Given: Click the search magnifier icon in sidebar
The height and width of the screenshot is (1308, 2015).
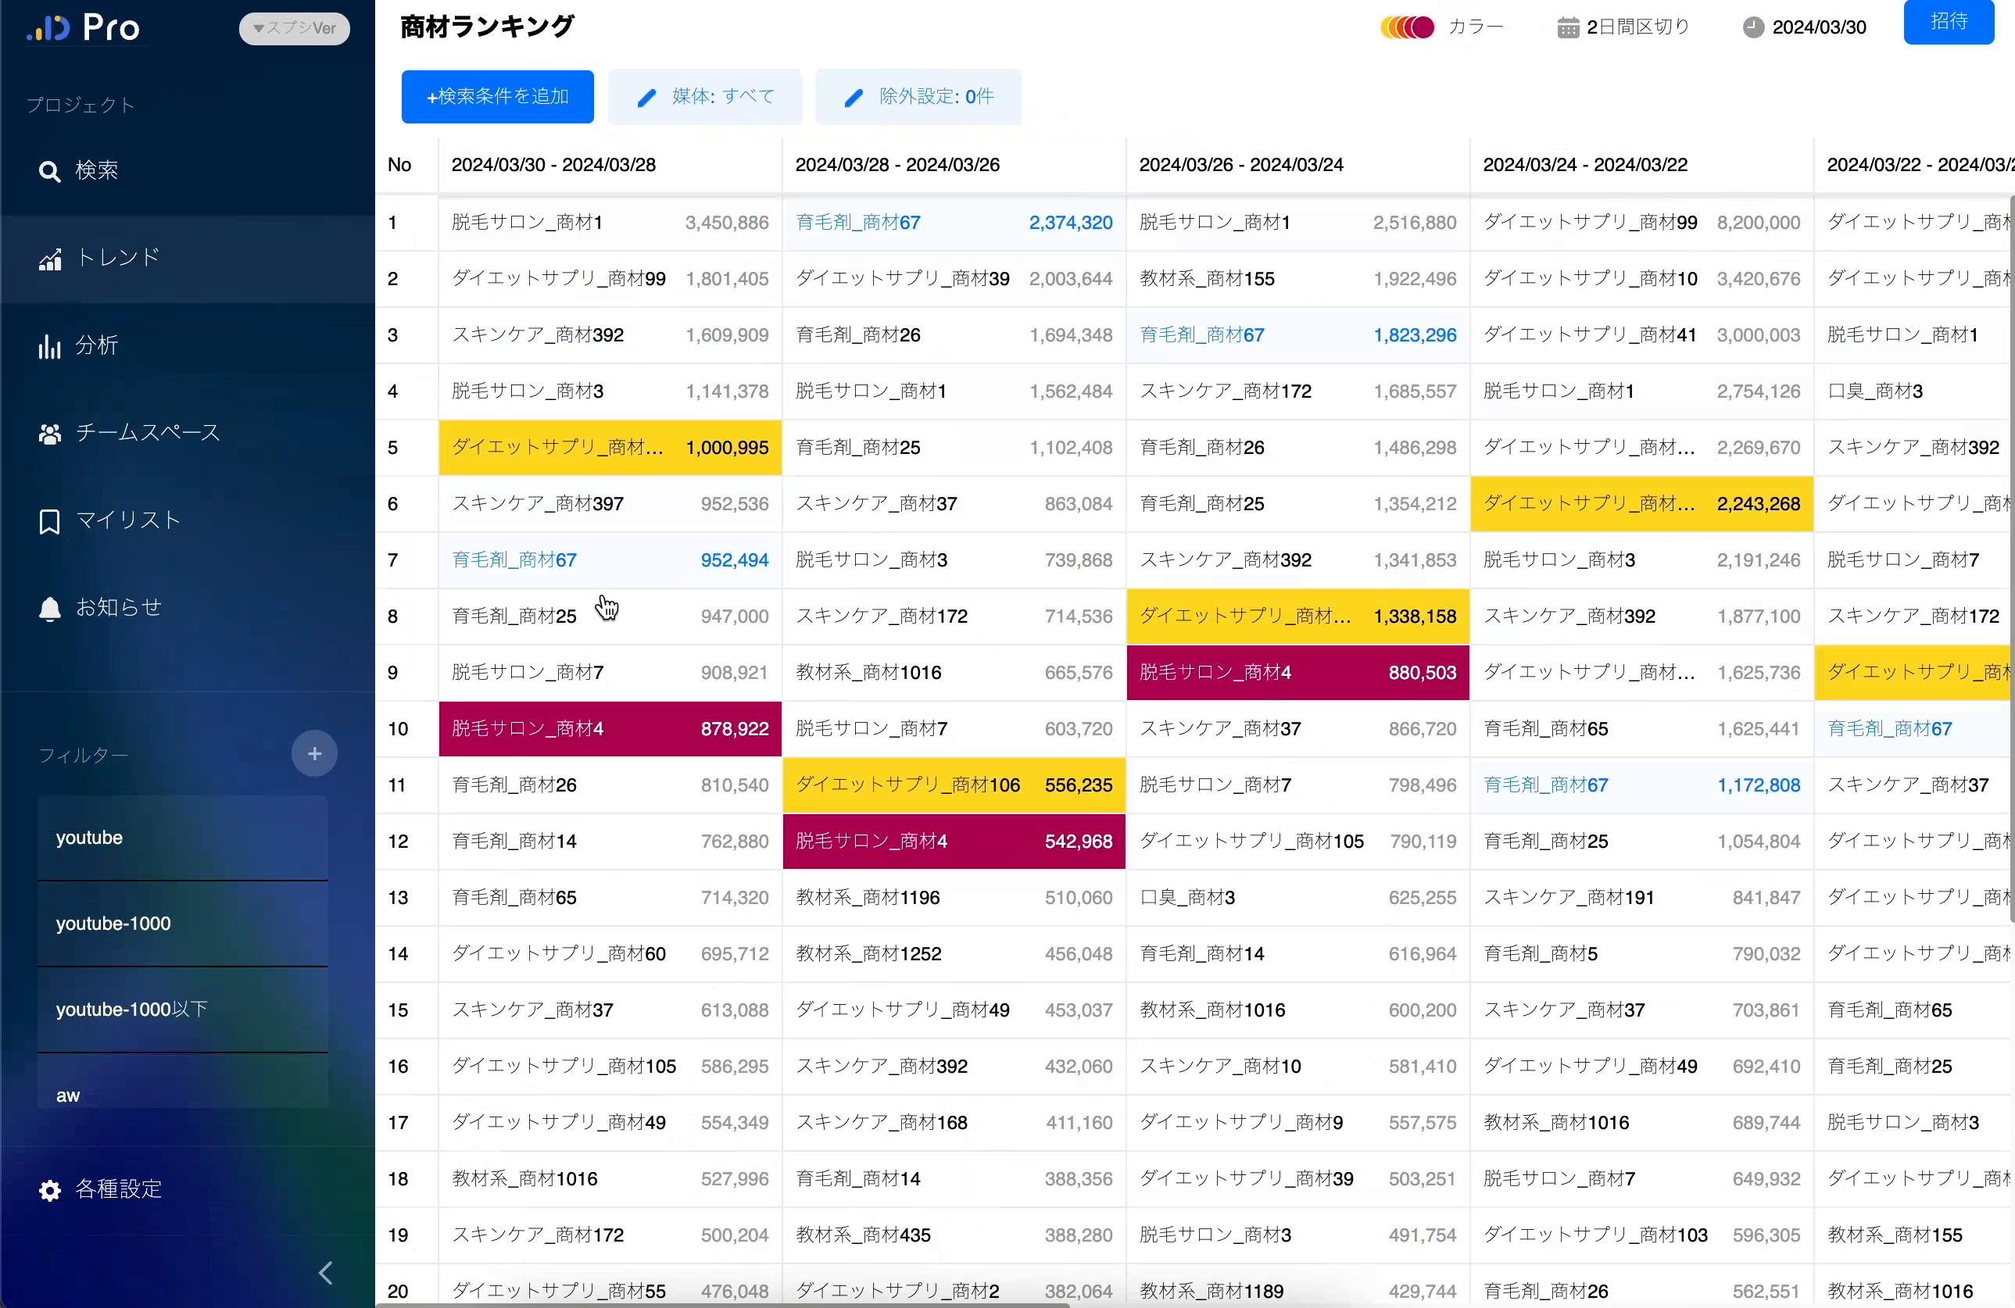Looking at the screenshot, I should pos(49,172).
